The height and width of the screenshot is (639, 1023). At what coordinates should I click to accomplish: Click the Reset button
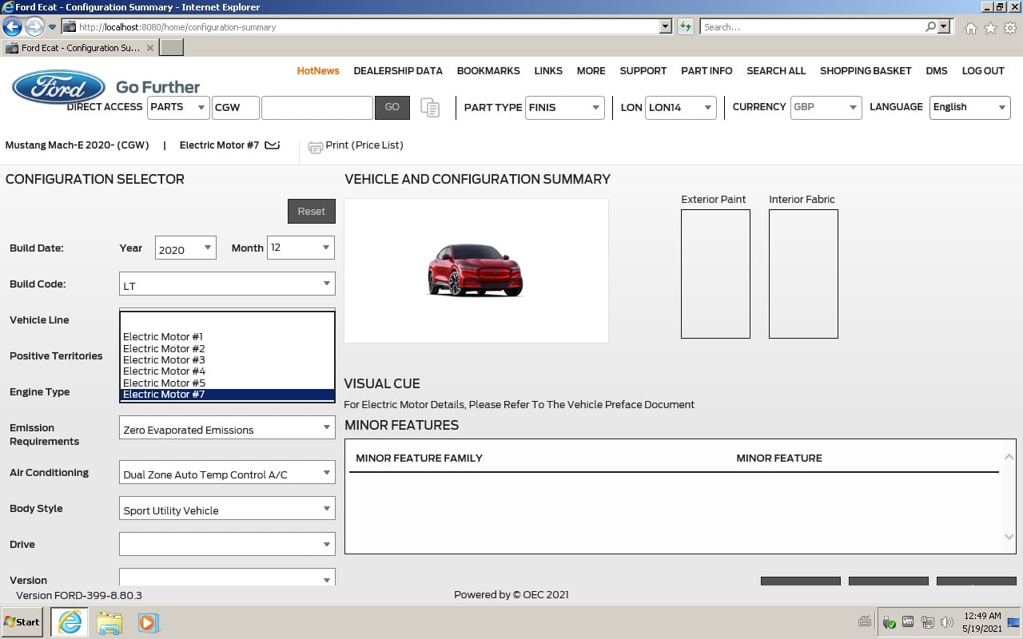pos(312,212)
